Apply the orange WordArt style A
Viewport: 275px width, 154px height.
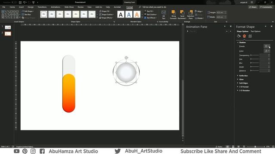tap(137, 15)
